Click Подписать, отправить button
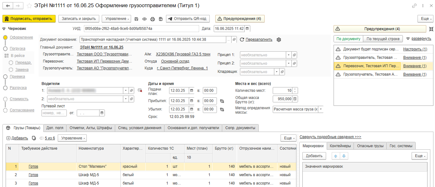 (29, 19)
